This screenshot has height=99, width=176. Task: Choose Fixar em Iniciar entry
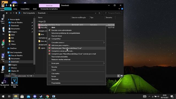click(x=76, y=36)
